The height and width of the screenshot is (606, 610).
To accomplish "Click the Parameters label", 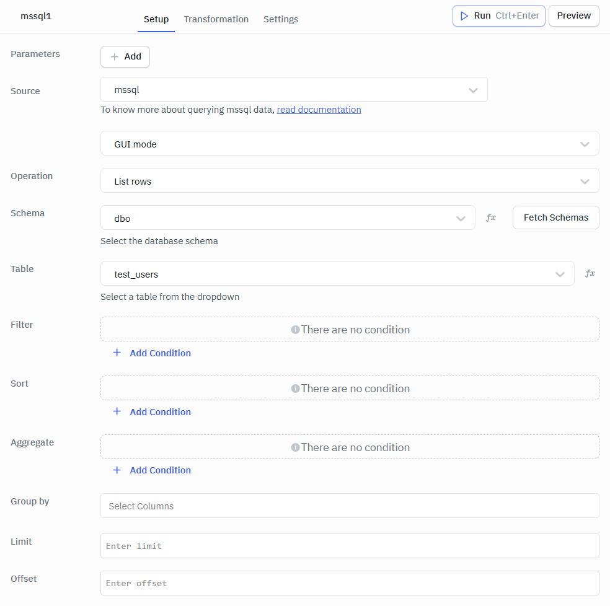I will [35, 54].
